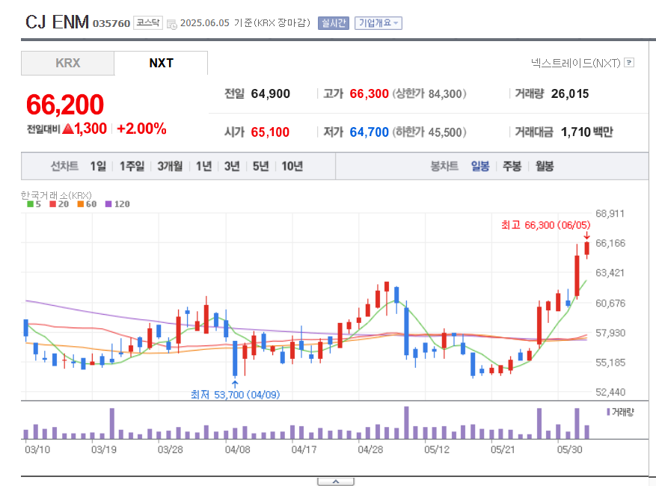Open the 넥스트레이드(NXT) help question icon

(629, 63)
